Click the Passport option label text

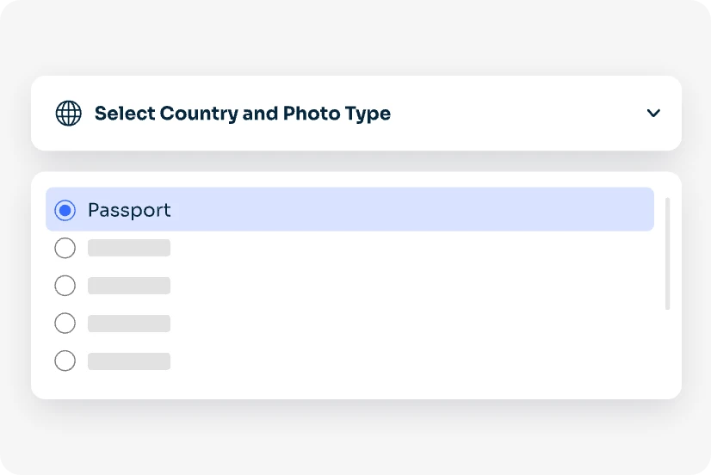point(129,210)
